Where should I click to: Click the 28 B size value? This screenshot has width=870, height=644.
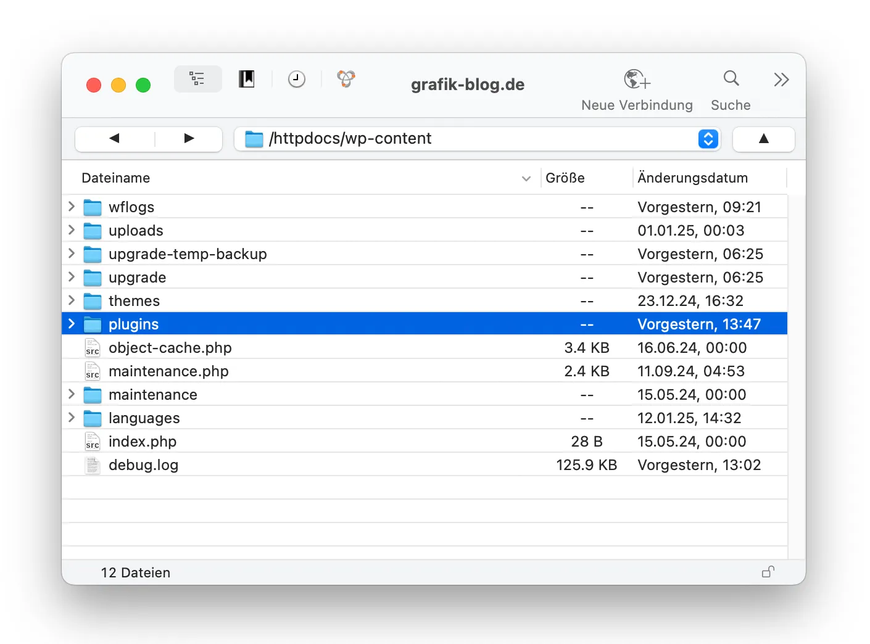tap(587, 442)
